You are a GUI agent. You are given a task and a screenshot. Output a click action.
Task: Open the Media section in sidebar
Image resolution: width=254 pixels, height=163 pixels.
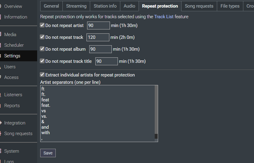10,35
